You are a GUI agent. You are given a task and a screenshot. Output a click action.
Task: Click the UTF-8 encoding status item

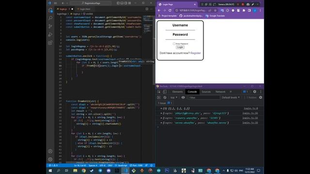point(102,165)
